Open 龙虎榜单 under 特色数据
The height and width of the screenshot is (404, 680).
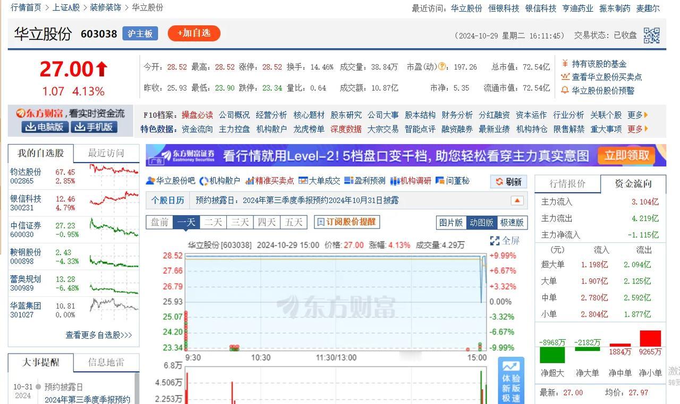point(309,129)
